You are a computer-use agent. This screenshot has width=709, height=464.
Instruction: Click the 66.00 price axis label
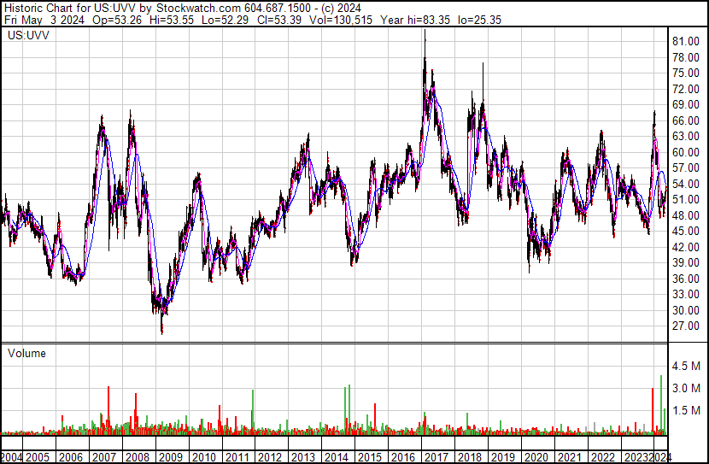tap(685, 121)
